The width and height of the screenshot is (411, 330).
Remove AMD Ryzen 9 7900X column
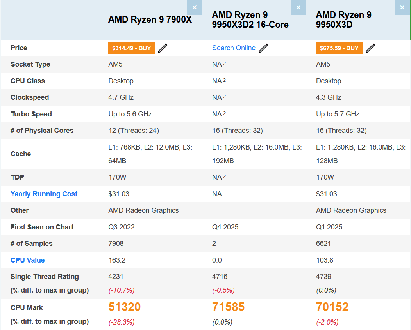195,7
